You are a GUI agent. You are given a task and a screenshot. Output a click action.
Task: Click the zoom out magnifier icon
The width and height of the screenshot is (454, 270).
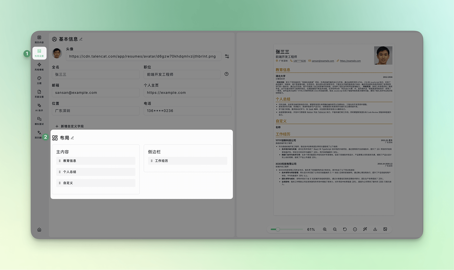(335, 229)
